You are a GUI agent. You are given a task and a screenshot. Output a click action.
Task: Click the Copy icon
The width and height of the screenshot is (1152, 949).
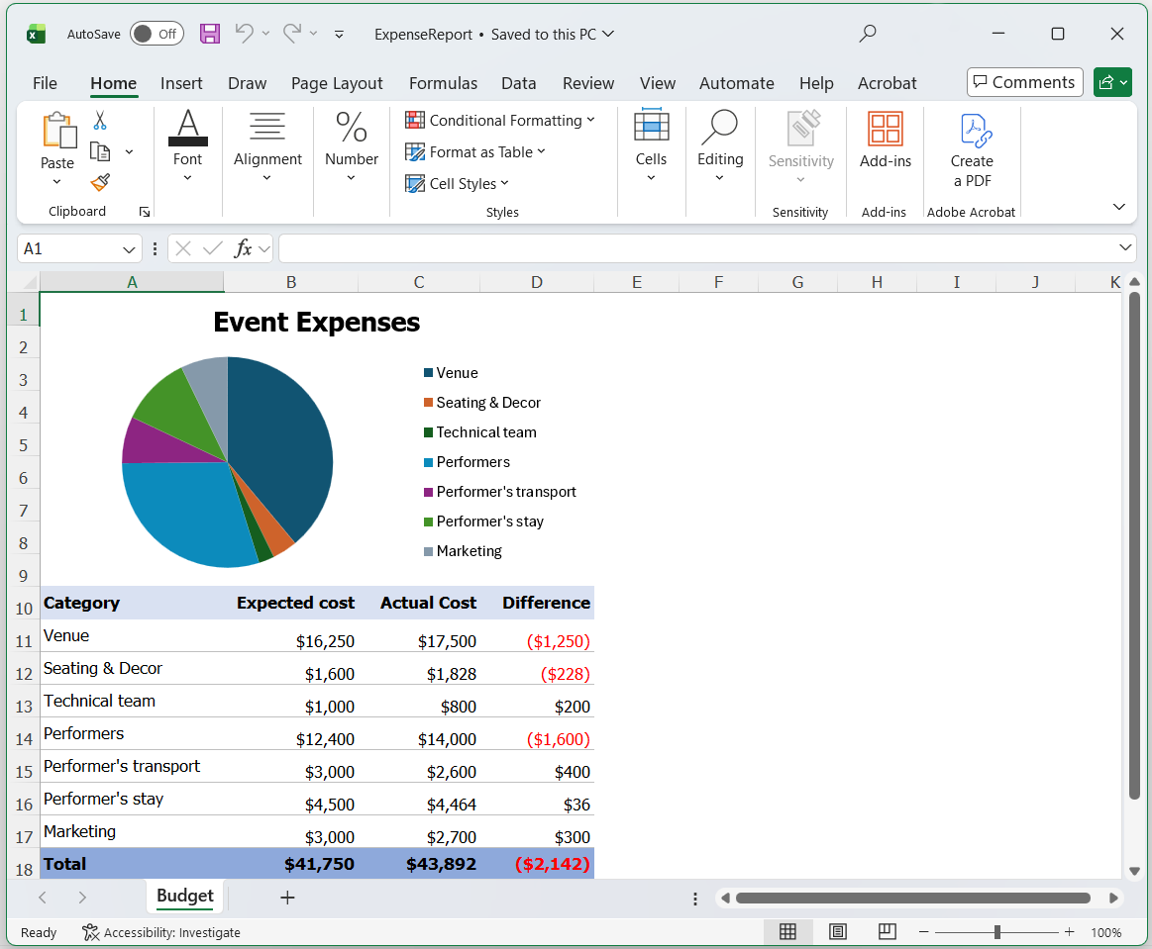point(100,151)
